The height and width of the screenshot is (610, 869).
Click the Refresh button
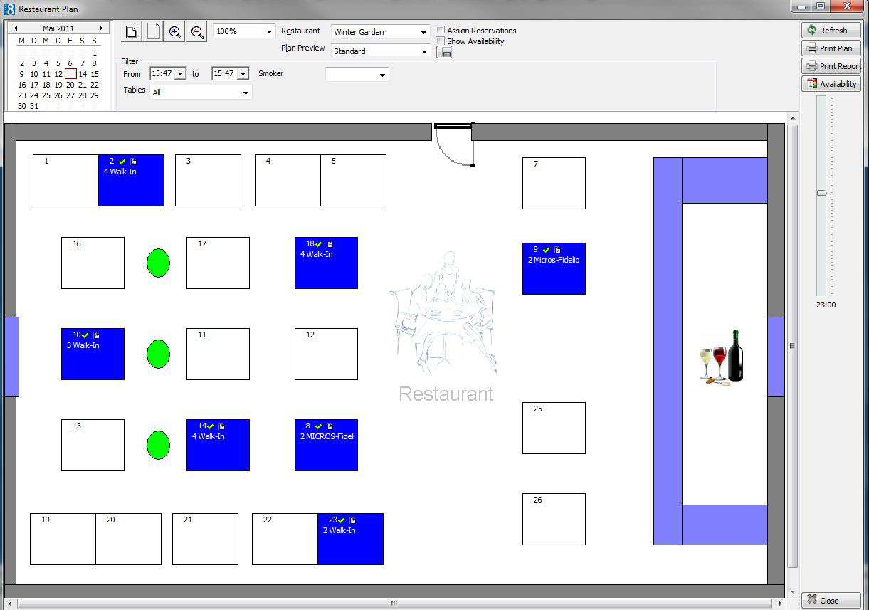click(831, 31)
